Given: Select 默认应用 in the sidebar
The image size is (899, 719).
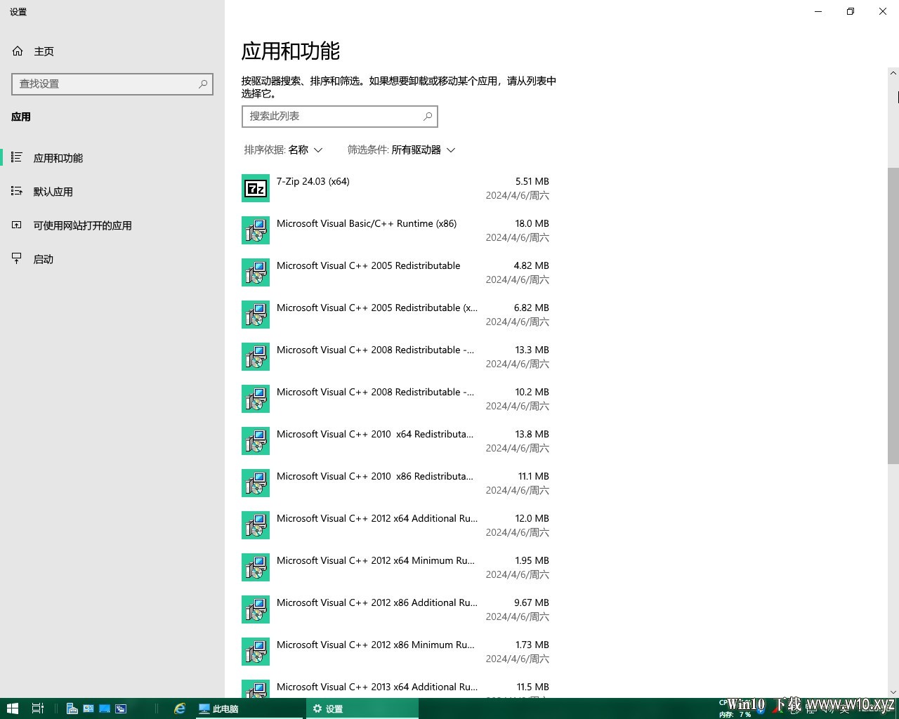Looking at the screenshot, I should coord(112,192).
